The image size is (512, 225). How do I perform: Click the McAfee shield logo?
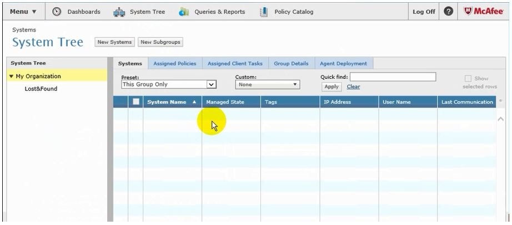[x=468, y=12]
